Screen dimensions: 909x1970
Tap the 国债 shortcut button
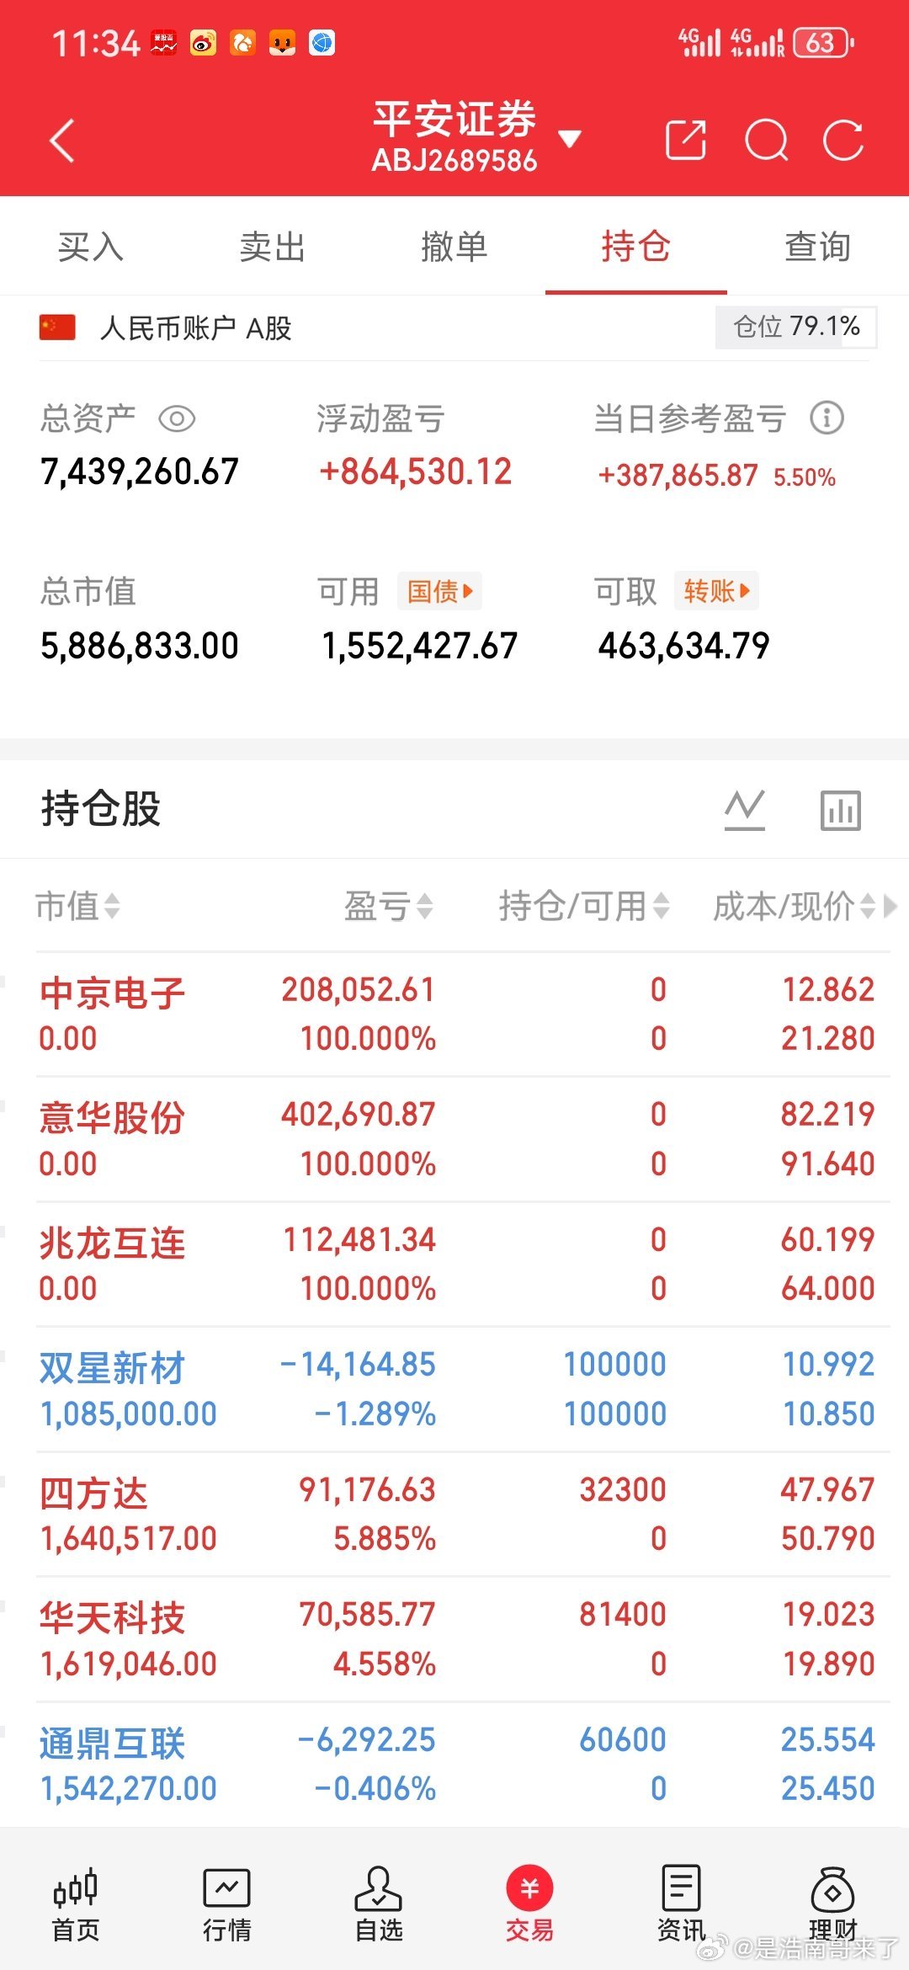[x=439, y=591]
